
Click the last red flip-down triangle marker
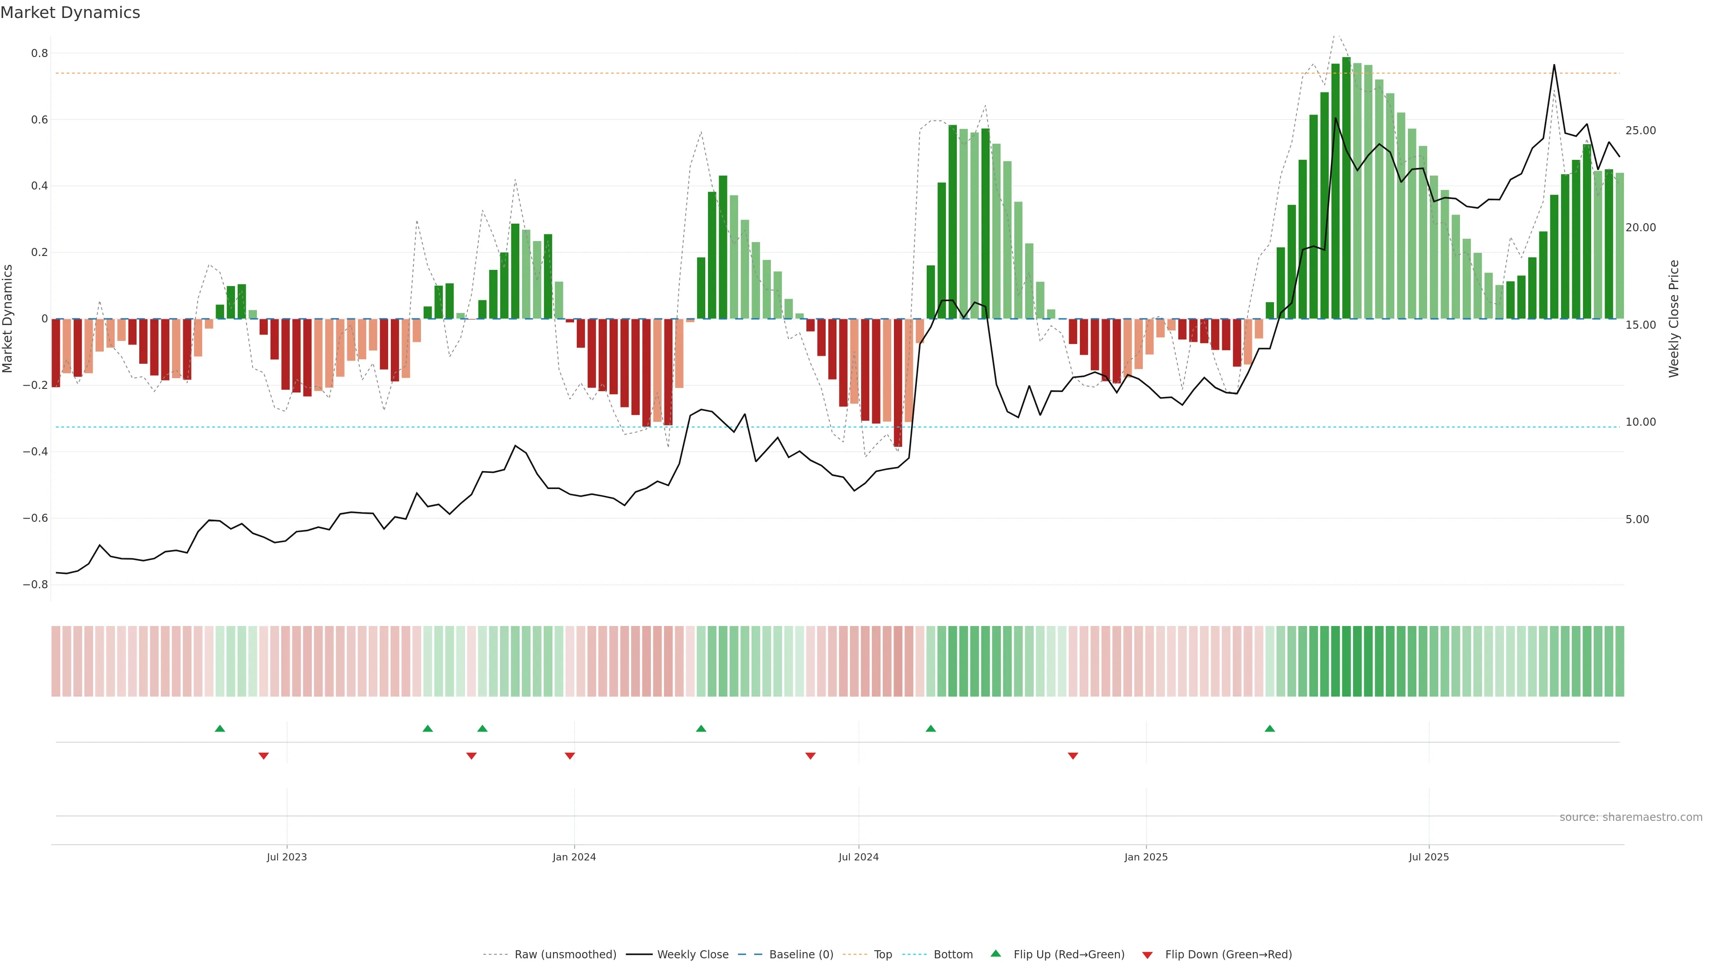tap(1073, 756)
